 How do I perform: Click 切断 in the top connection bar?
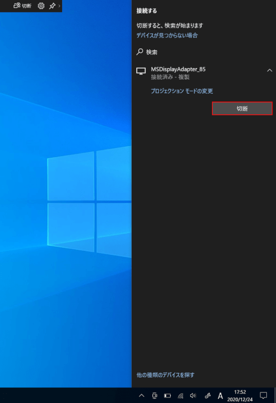23,6
